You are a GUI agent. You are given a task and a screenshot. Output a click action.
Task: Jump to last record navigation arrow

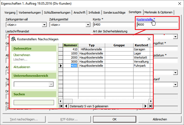(x=150, y=106)
